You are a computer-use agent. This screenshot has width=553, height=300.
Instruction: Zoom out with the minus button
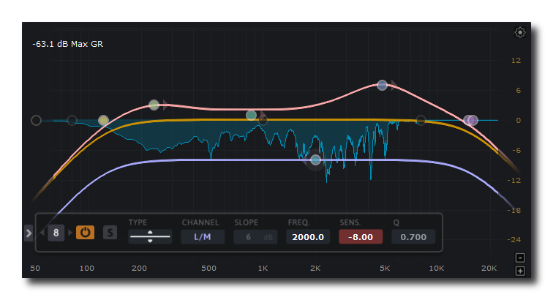click(x=520, y=258)
